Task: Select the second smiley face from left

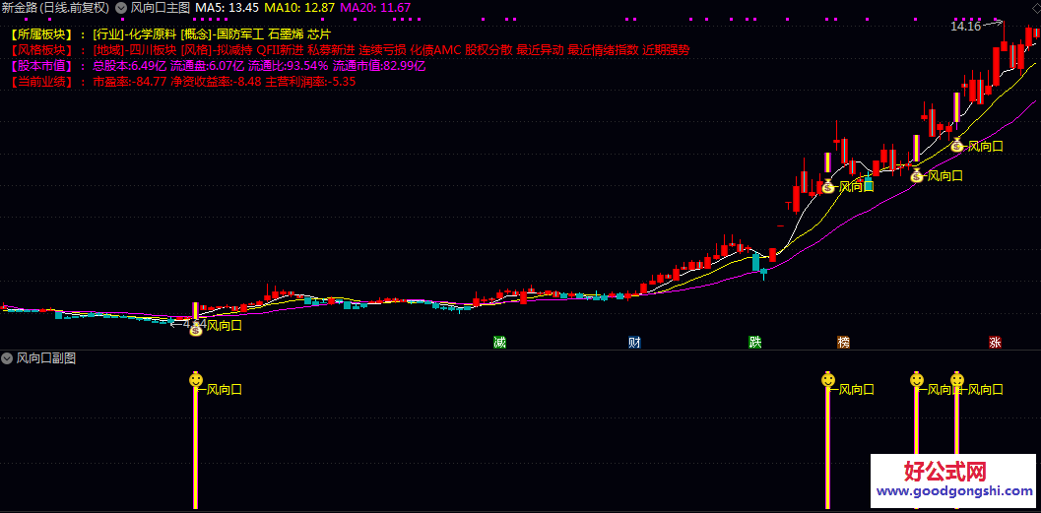Action: click(x=828, y=380)
